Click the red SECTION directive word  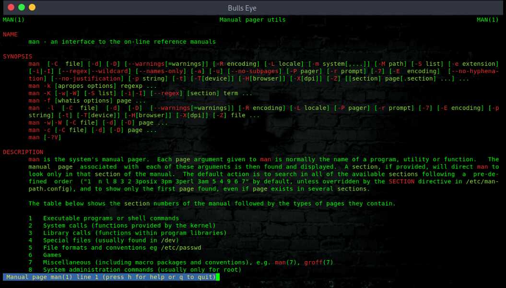(x=401, y=181)
